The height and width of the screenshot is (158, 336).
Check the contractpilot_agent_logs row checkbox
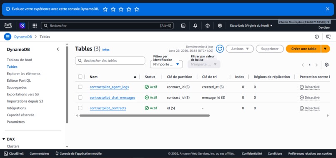[80, 87]
